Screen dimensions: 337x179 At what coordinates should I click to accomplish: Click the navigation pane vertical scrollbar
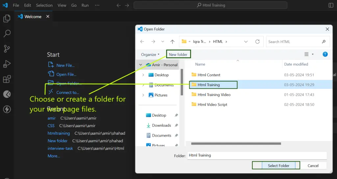[x=182, y=82]
